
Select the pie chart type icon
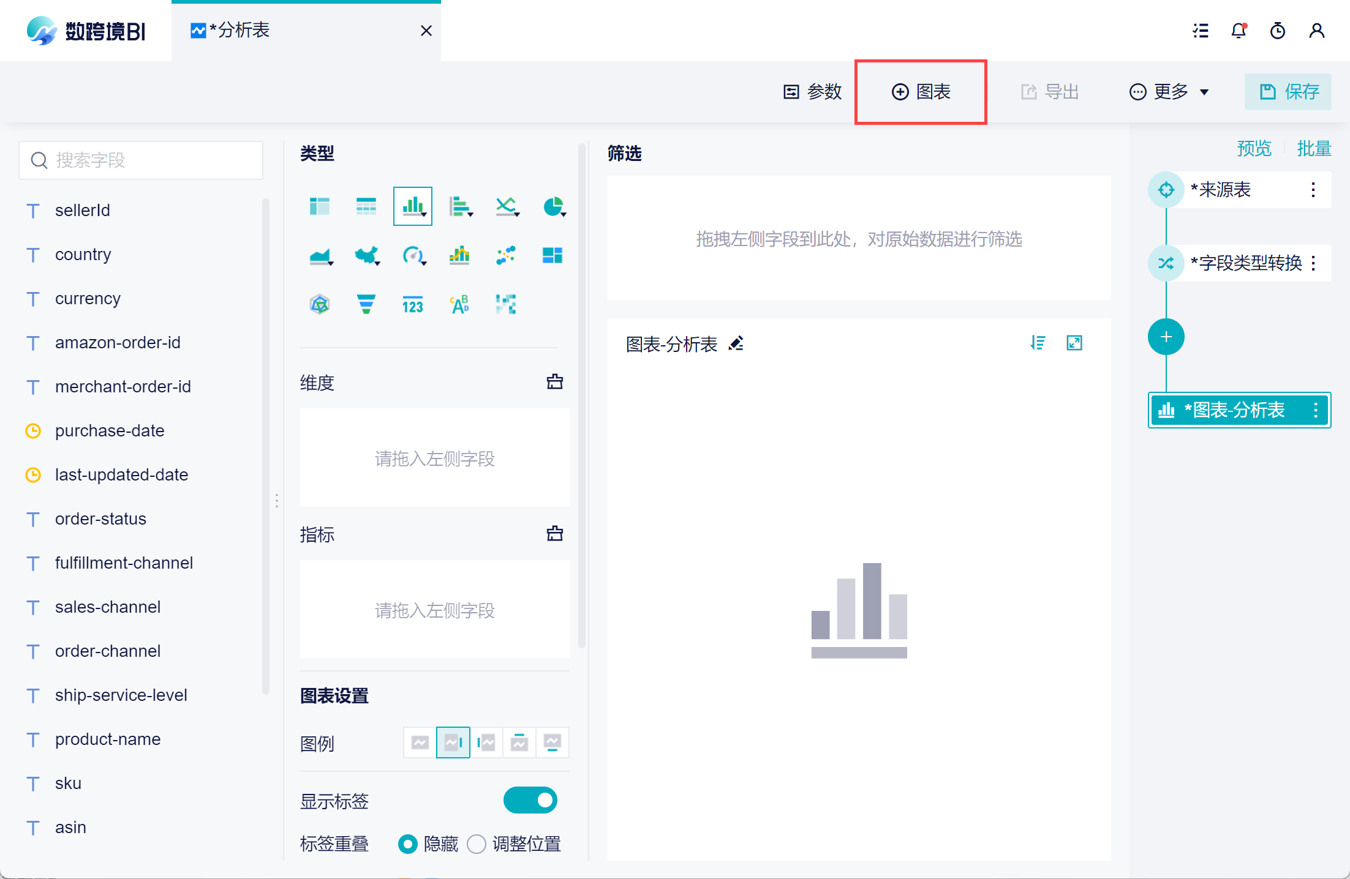click(553, 207)
